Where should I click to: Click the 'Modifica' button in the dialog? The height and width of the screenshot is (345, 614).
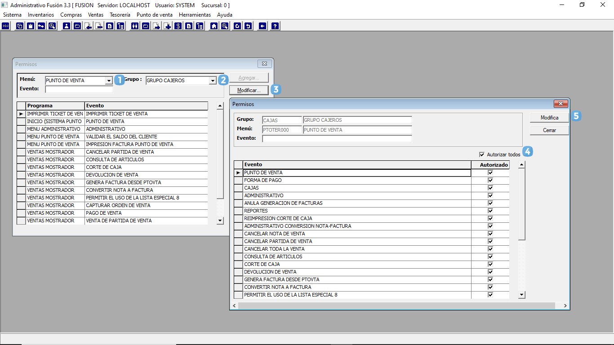click(549, 118)
